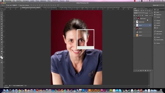Click the layer style fx icon
This screenshot has width=165, height=93.
138,71
